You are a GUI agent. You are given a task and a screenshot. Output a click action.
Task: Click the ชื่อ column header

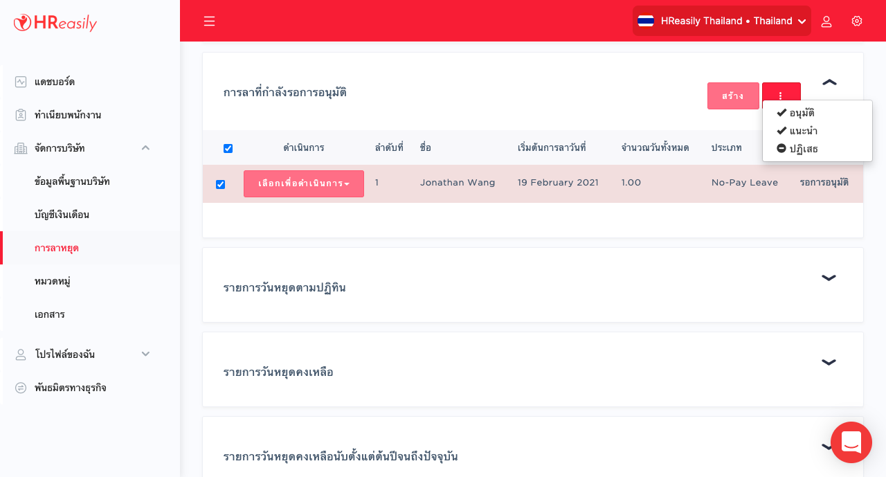(x=425, y=148)
